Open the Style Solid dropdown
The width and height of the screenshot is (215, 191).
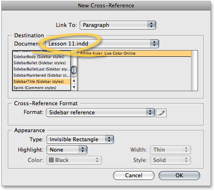point(170,160)
